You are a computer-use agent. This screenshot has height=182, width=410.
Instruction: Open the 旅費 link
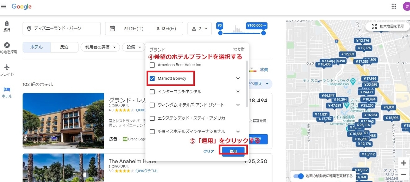264,70
